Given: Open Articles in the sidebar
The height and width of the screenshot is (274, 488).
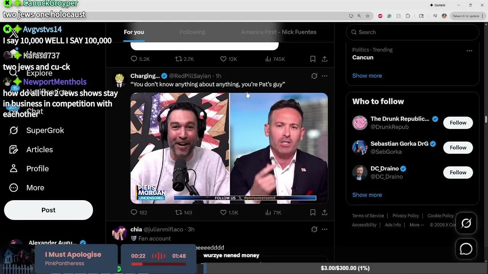Looking at the screenshot, I should 31,150.
